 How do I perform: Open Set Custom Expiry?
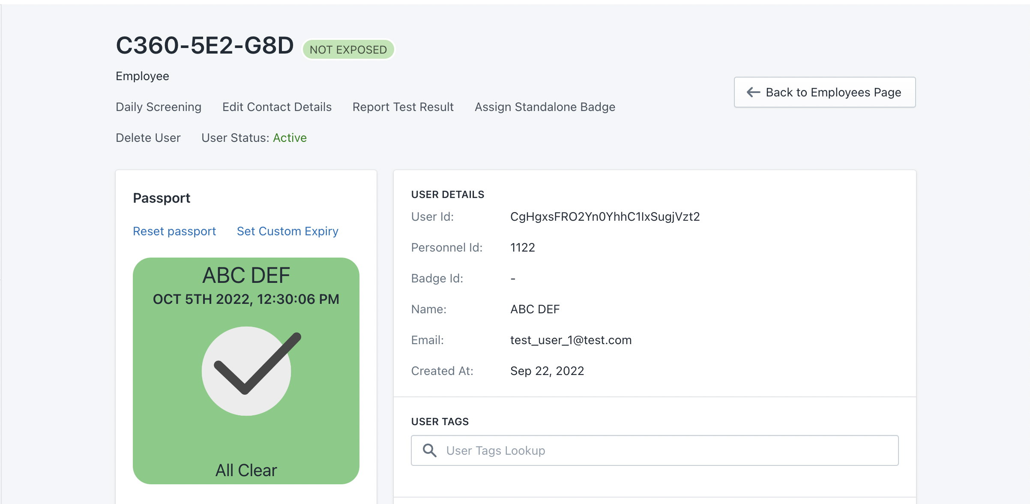[287, 231]
